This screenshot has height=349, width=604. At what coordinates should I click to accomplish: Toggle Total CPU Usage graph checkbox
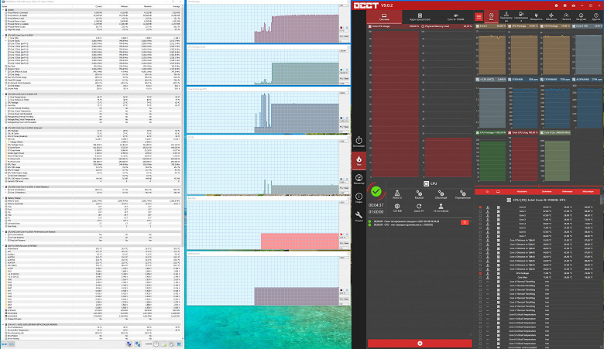tap(370, 26)
